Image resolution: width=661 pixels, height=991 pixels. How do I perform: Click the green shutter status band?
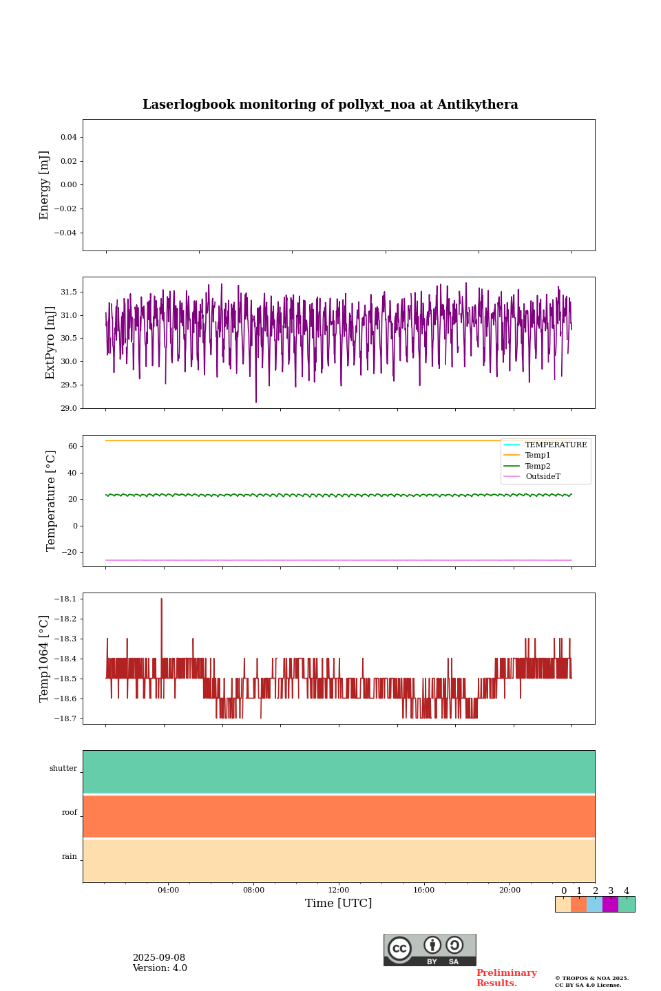tap(339, 771)
